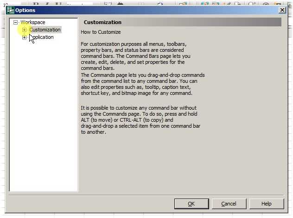Click the Options dialog title bar

pos(139,10)
